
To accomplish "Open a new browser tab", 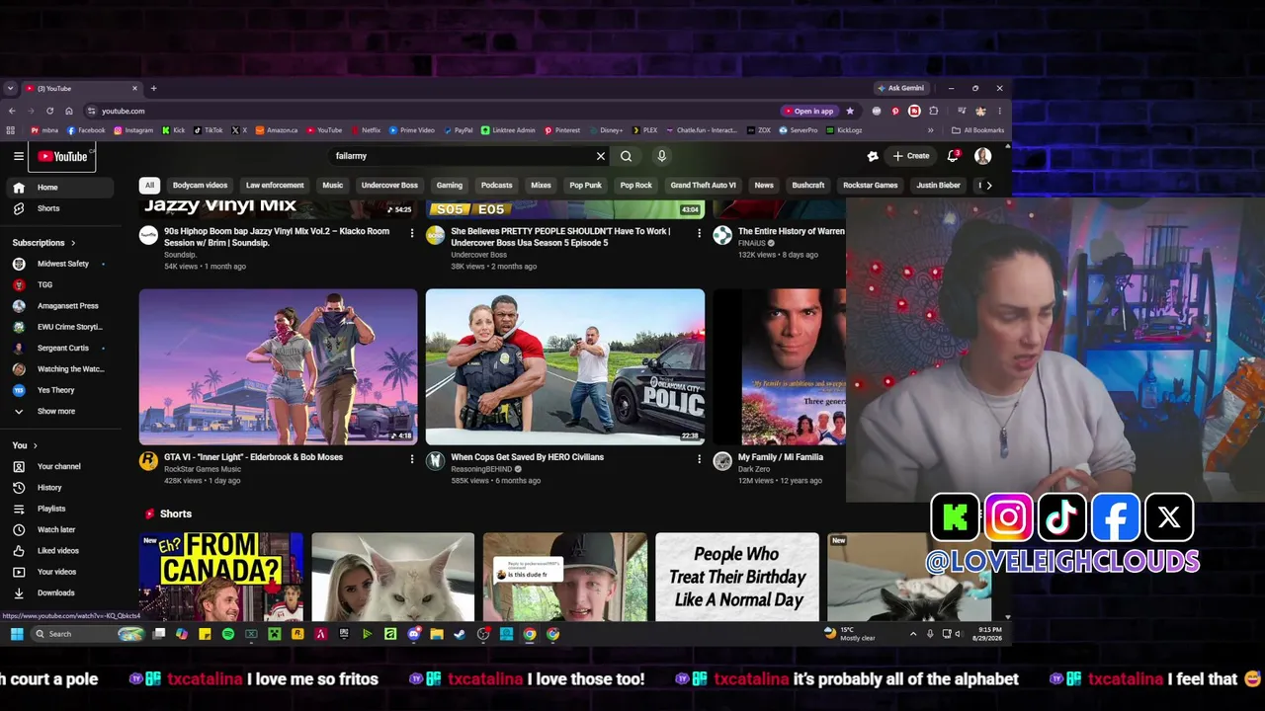I will tap(153, 88).
